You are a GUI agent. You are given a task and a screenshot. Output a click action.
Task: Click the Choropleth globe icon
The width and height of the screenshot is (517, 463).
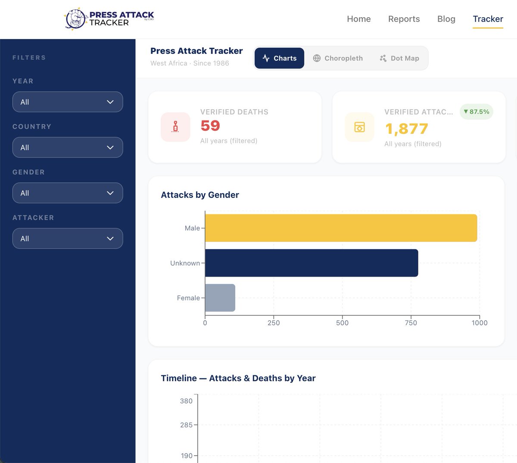pyautogui.click(x=317, y=58)
